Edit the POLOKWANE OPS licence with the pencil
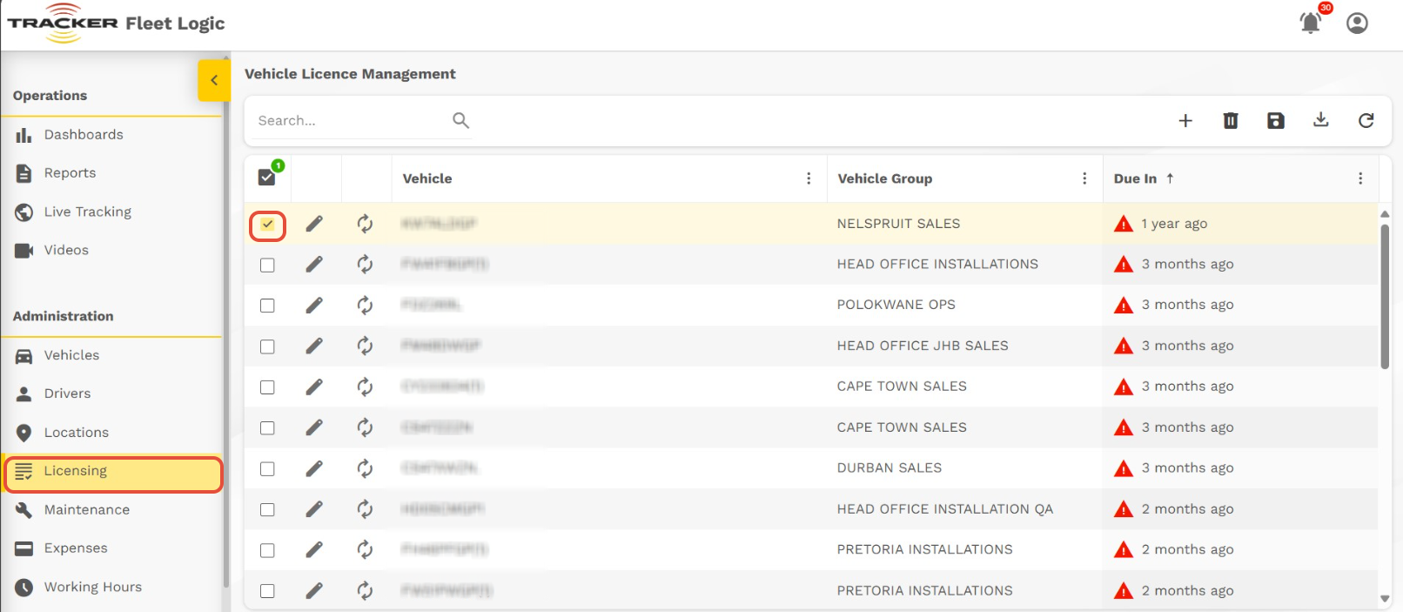This screenshot has width=1403, height=612. [314, 305]
